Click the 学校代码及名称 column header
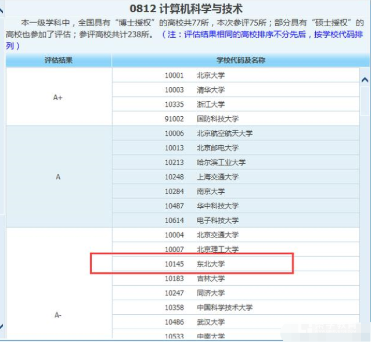 coord(241,60)
